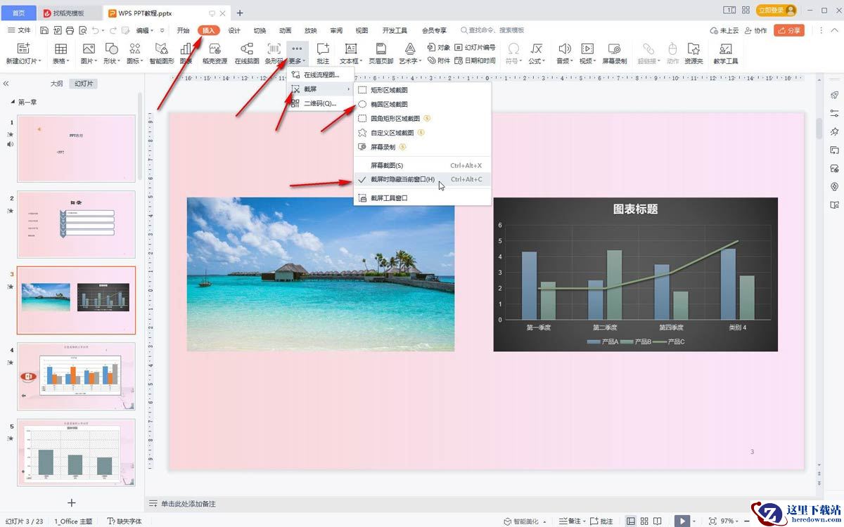This screenshot has width=844, height=527.
Task: Click the 附件 attachment icon
Action: click(x=439, y=60)
